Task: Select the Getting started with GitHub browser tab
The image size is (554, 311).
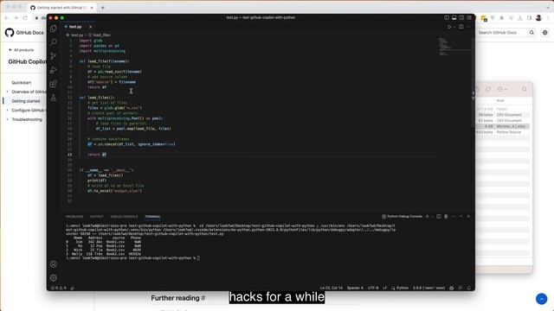Action: (x=61, y=8)
